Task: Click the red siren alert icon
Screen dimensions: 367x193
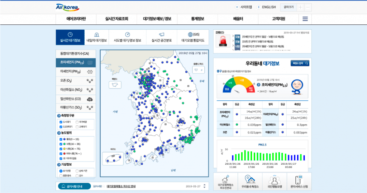Action: pyautogui.click(x=223, y=42)
